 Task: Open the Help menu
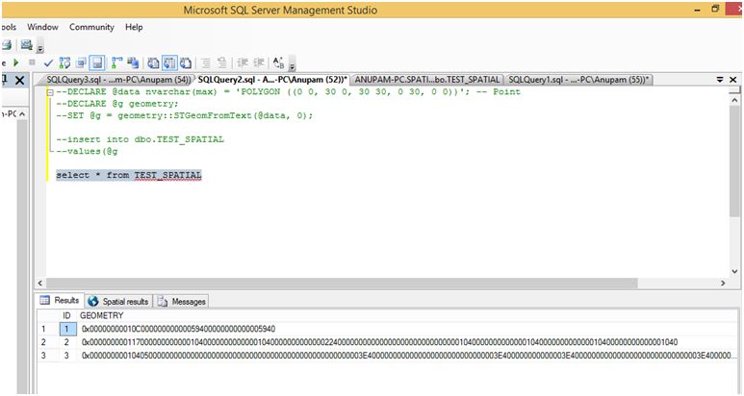134,27
